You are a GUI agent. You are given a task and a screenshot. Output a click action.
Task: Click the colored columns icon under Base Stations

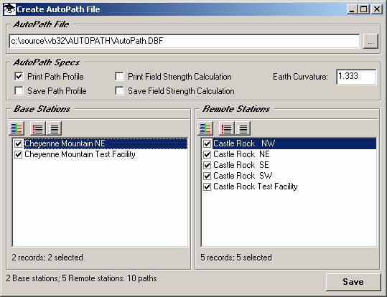[17, 128]
